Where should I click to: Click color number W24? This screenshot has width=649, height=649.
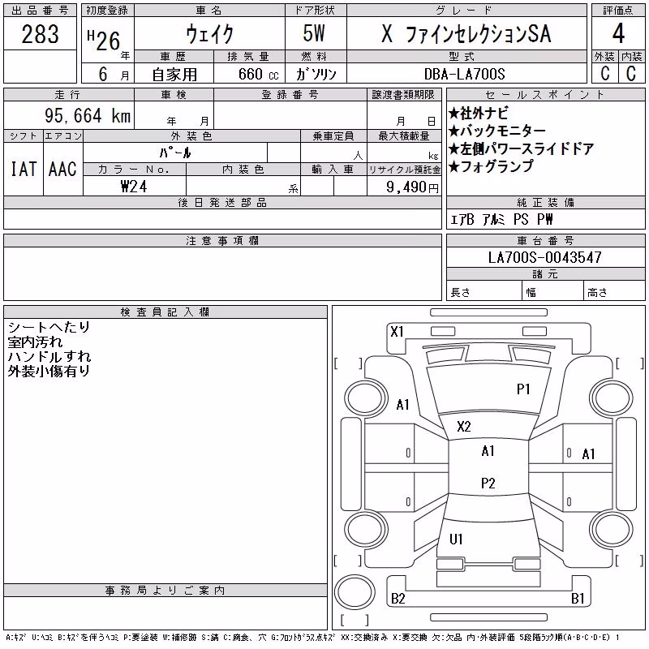(134, 187)
